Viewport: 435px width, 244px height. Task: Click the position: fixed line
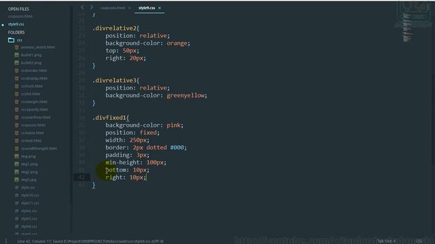(x=133, y=133)
